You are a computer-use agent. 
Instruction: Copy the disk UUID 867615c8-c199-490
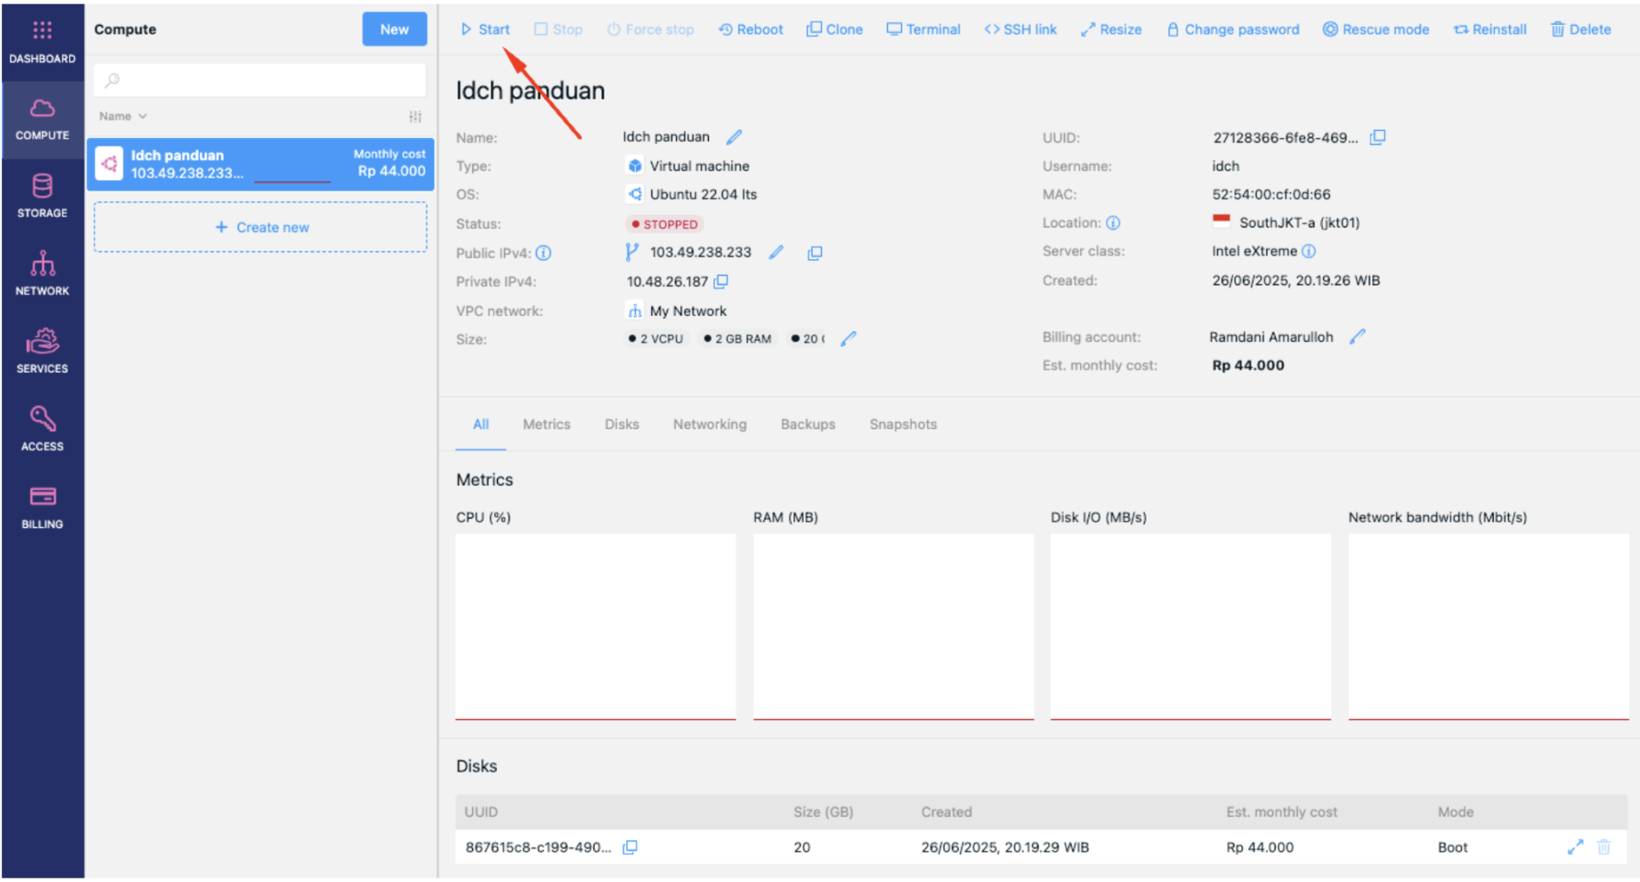[631, 848]
